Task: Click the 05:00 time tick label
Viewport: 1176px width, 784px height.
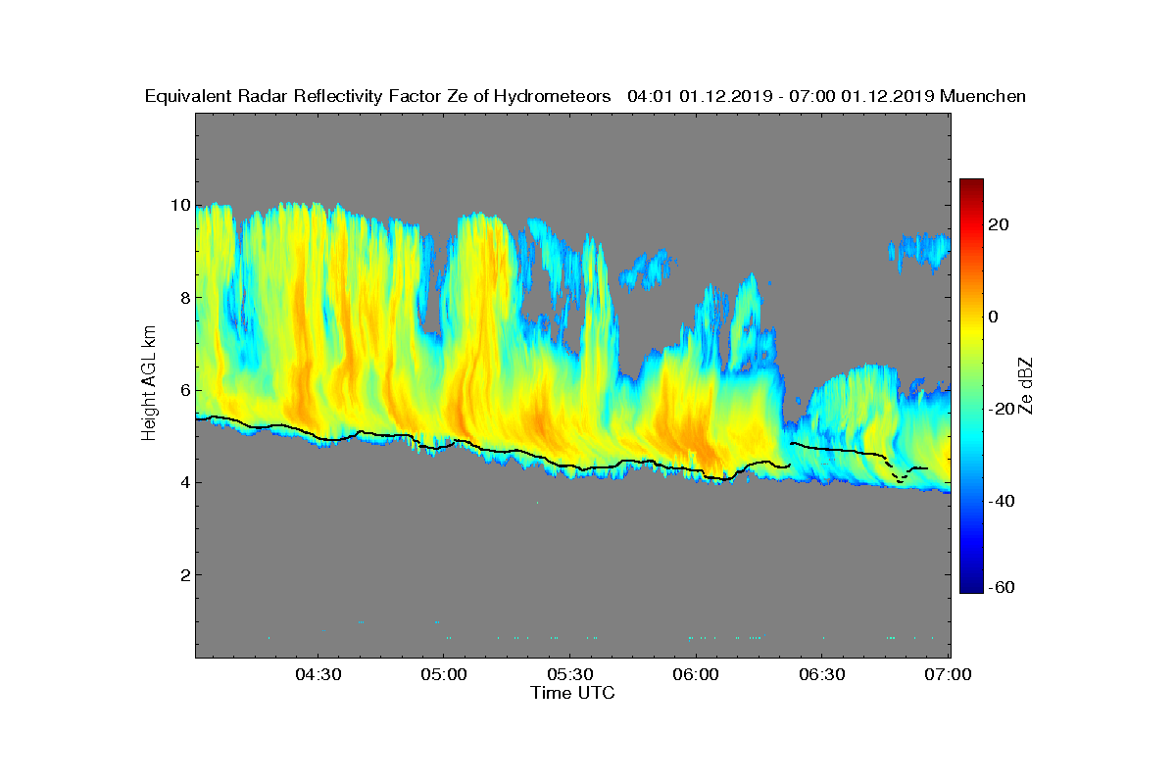Action: tap(444, 675)
